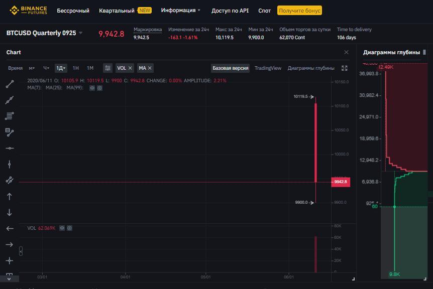Click the depth chart corner handle
Screen dimensions: 433x289
[x=425, y=279]
